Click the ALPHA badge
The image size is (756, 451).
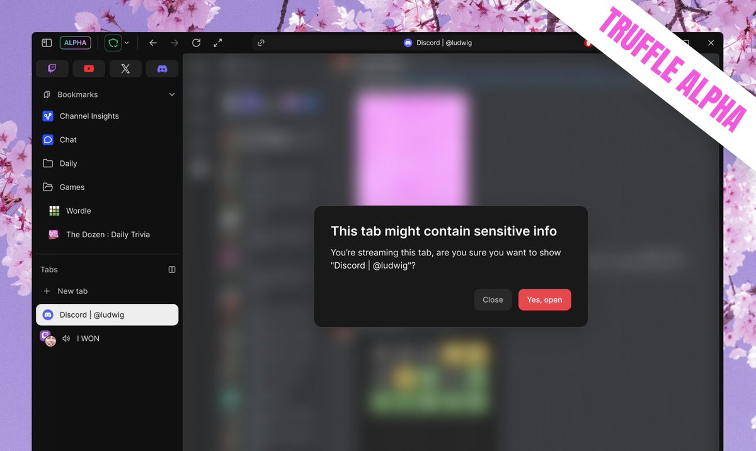point(76,43)
